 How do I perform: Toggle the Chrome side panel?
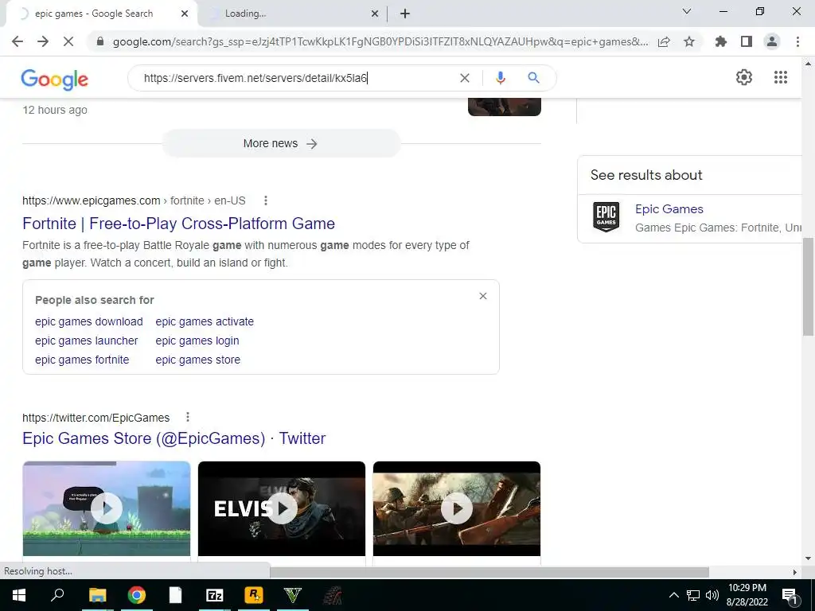(x=747, y=41)
